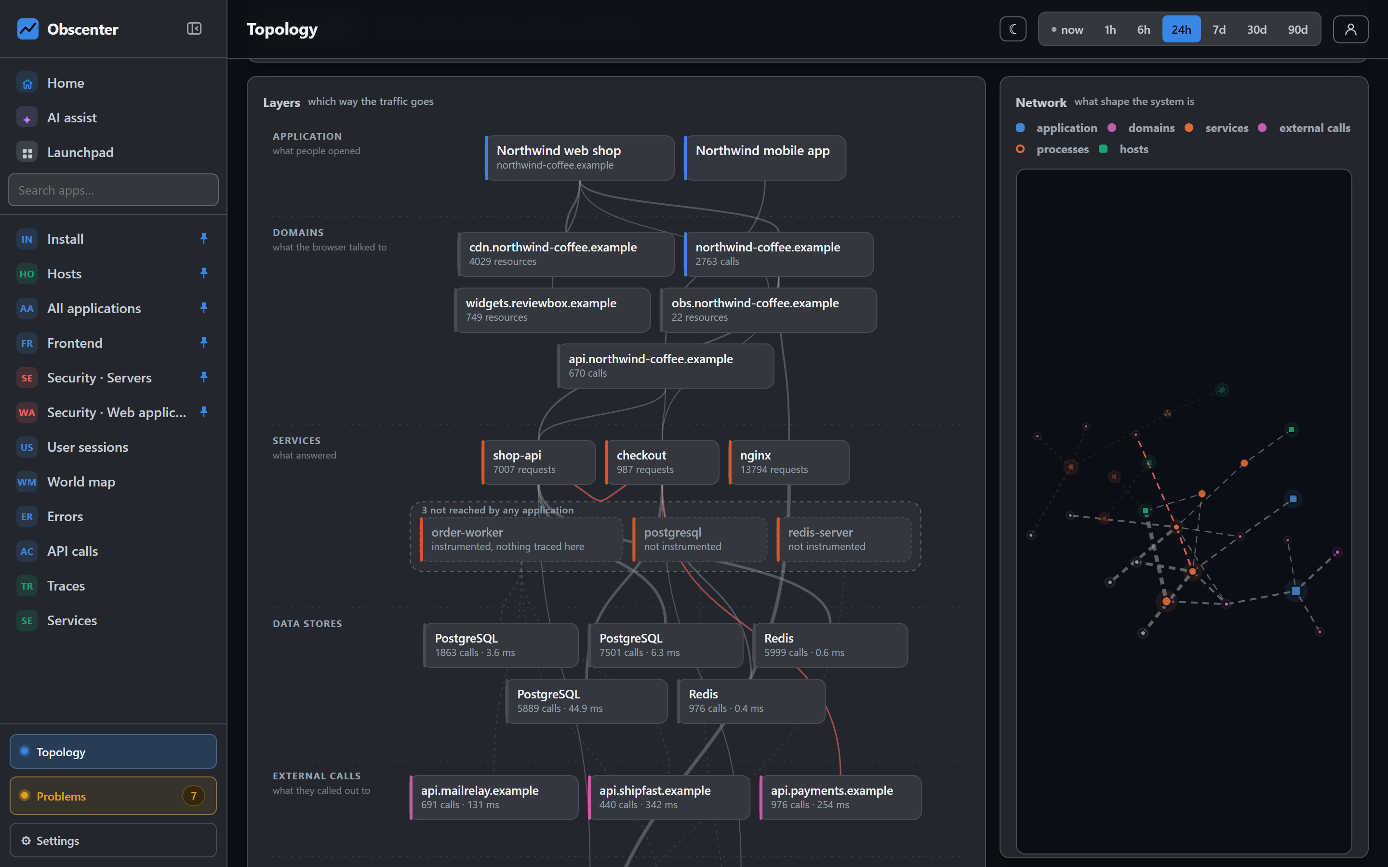Open the Topology view button
This screenshot has width=1388, height=867.
pyautogui.click(x=113, y=752)
